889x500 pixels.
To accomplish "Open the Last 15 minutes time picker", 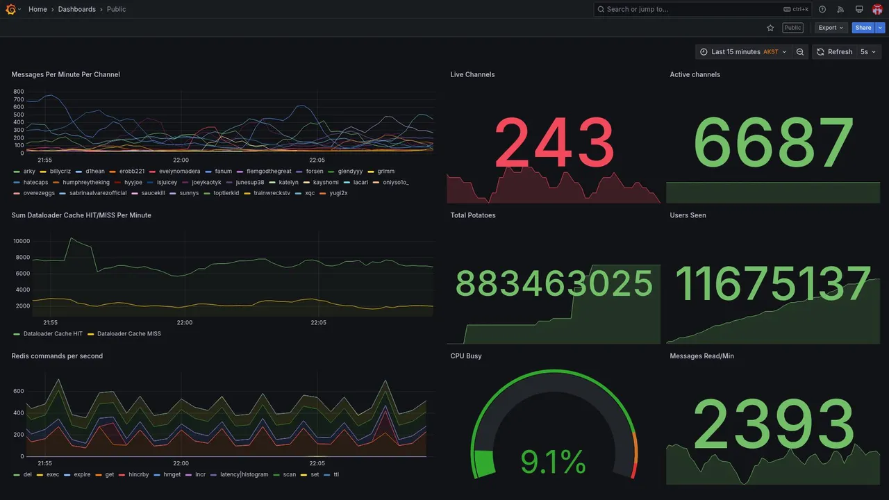I will tap(743, 52).
